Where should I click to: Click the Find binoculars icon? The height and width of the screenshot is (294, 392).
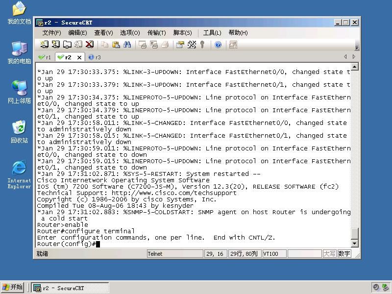click(x=127, y=45)
